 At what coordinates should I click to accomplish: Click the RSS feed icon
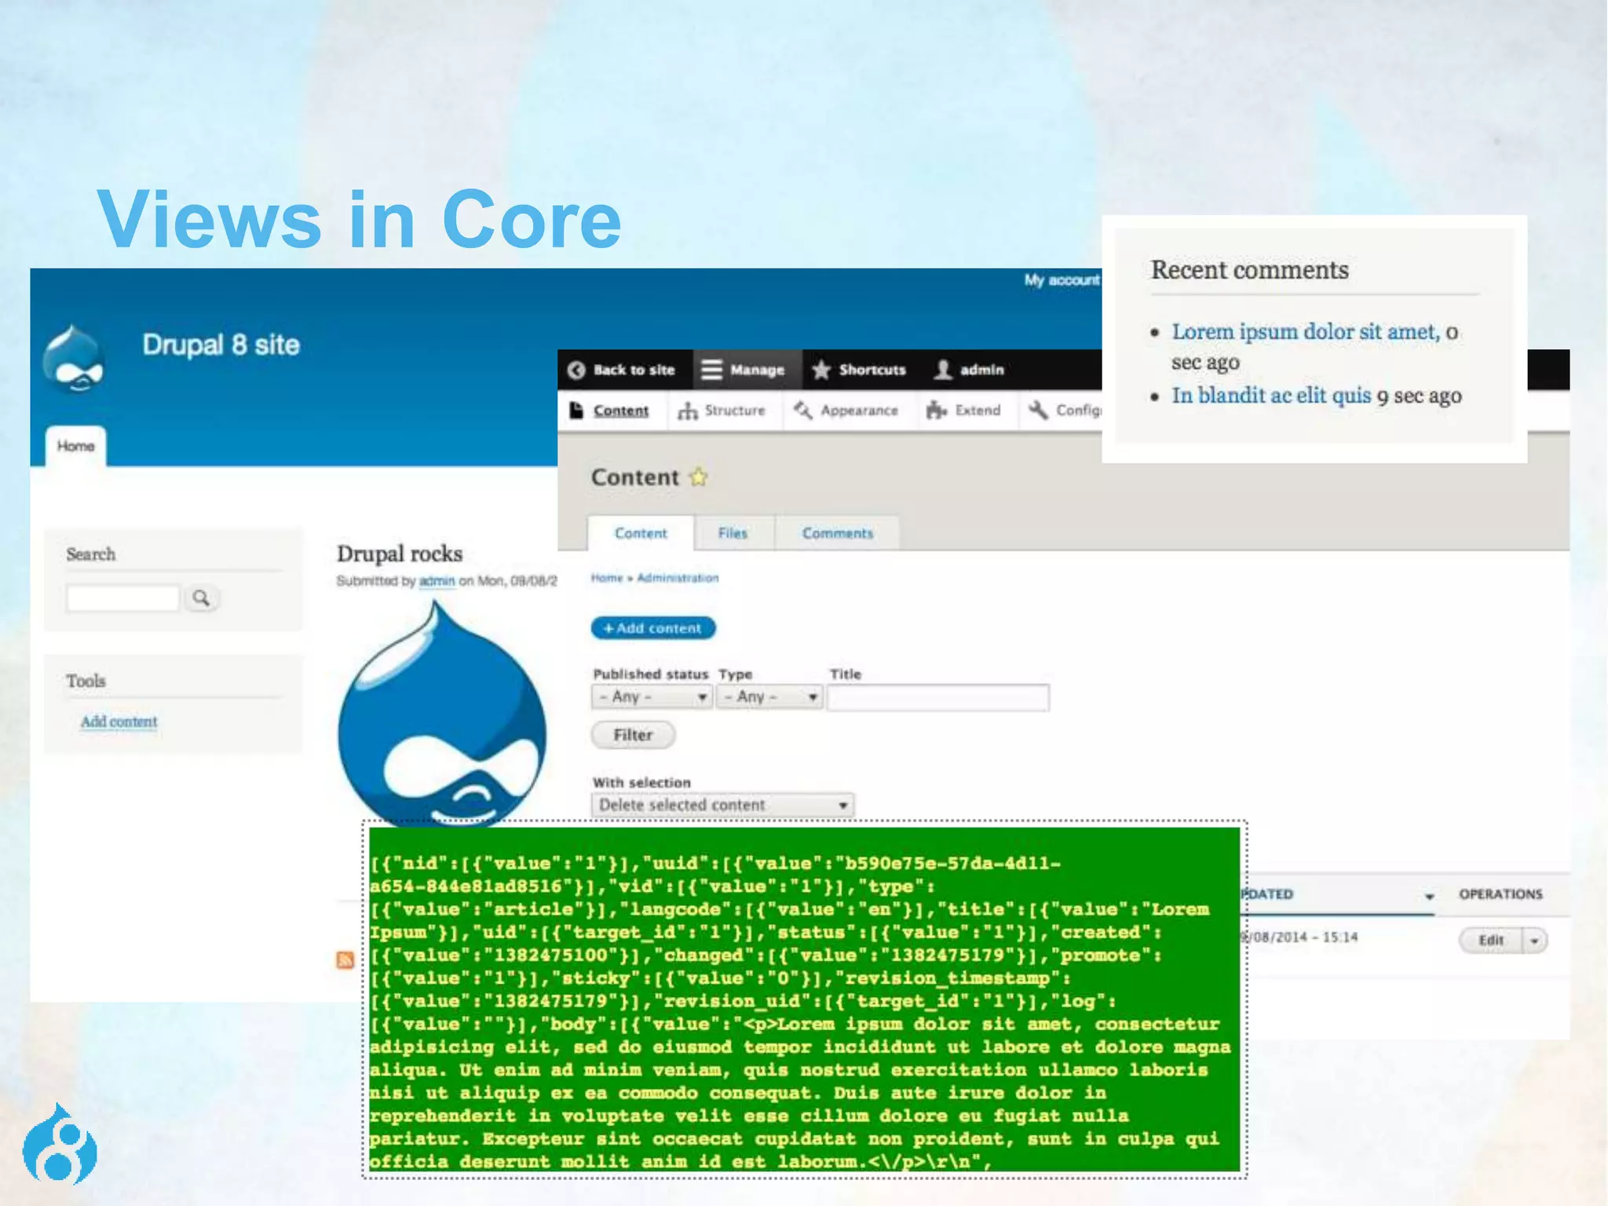pyautogui.click(x=345, y=959)
